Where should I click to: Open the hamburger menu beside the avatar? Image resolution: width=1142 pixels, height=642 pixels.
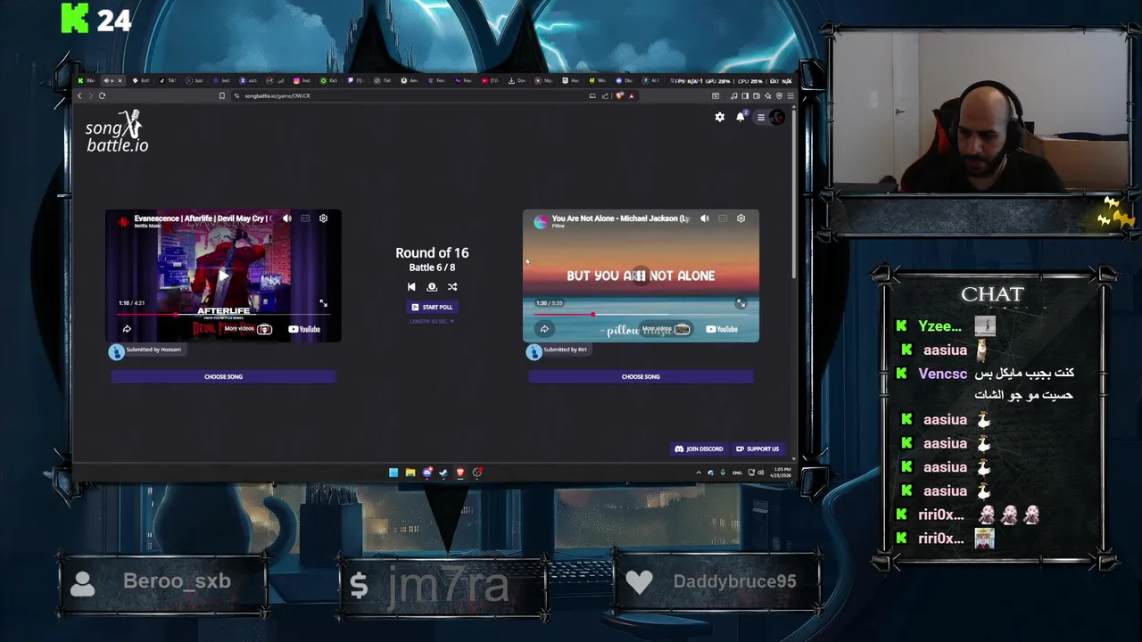coord(761,117)
